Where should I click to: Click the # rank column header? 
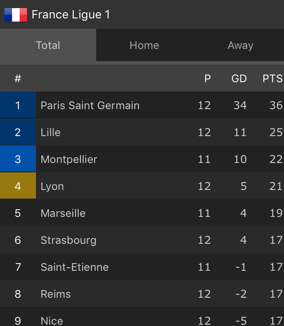pos(18,79)
